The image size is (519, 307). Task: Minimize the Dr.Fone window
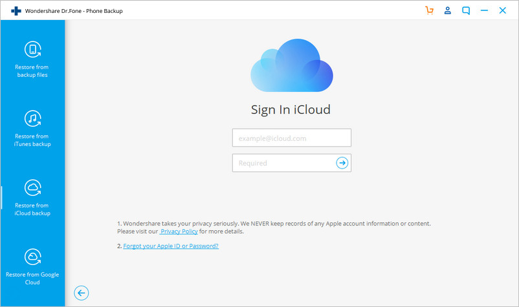(x=484, y=10)
